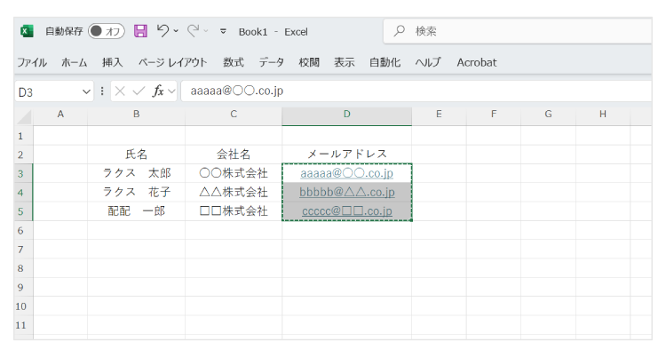666x357 pixels.
Task: Select cell with ラクス 花子
Action: click(x=137, y=192)
